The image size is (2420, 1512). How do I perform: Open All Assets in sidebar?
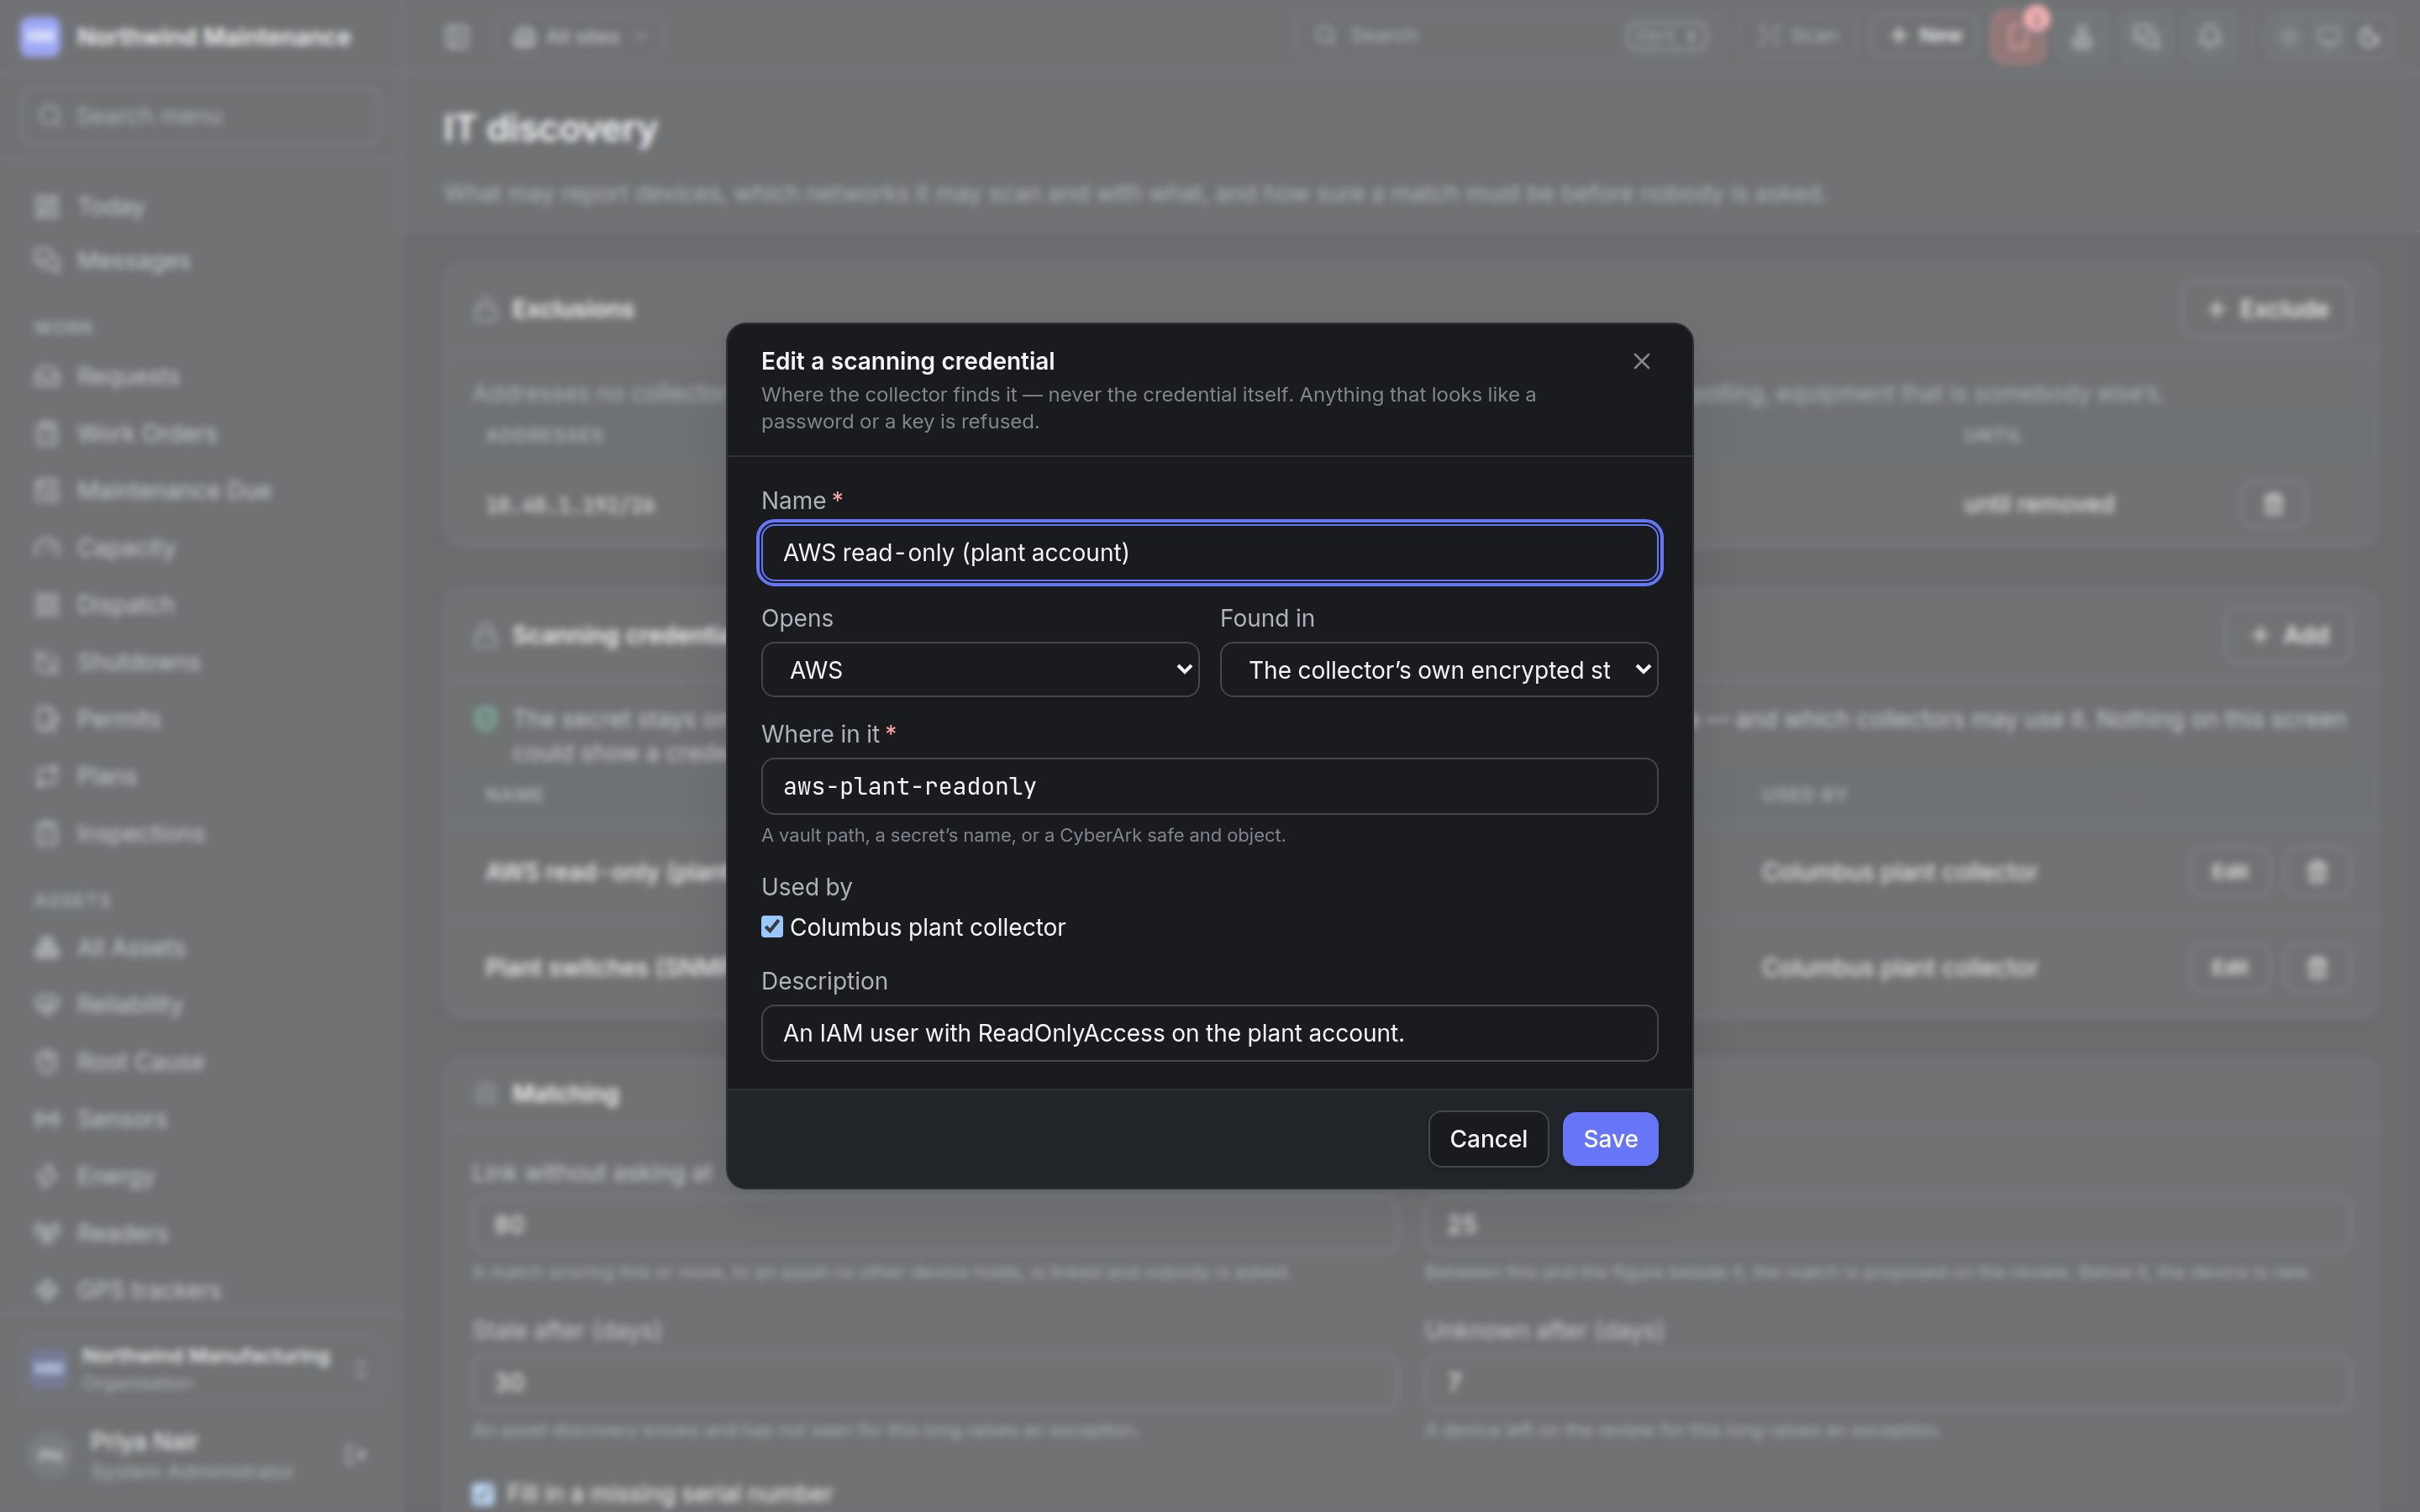point(200,948)
